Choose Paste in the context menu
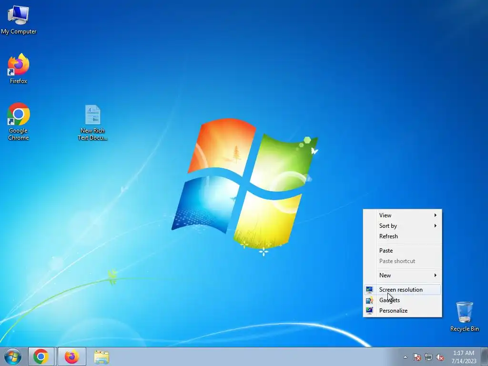The width and height of the screenshot is (488, 366). 402,251
